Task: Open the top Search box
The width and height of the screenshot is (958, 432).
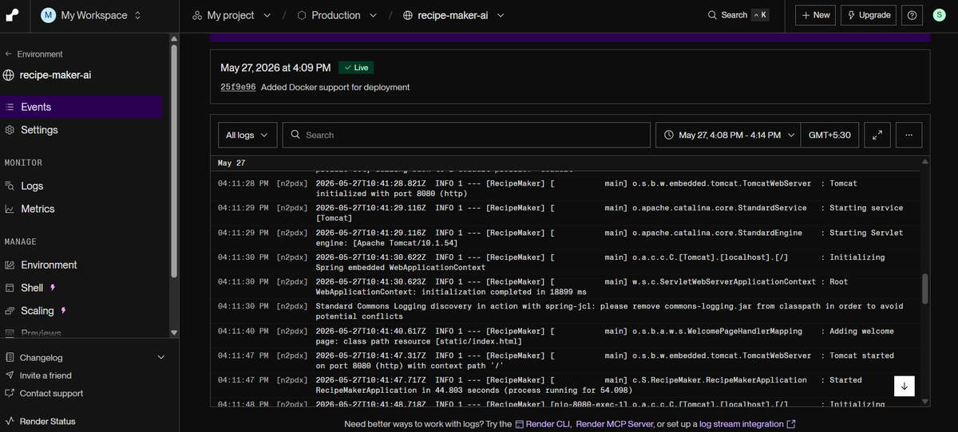Action: 738,15
